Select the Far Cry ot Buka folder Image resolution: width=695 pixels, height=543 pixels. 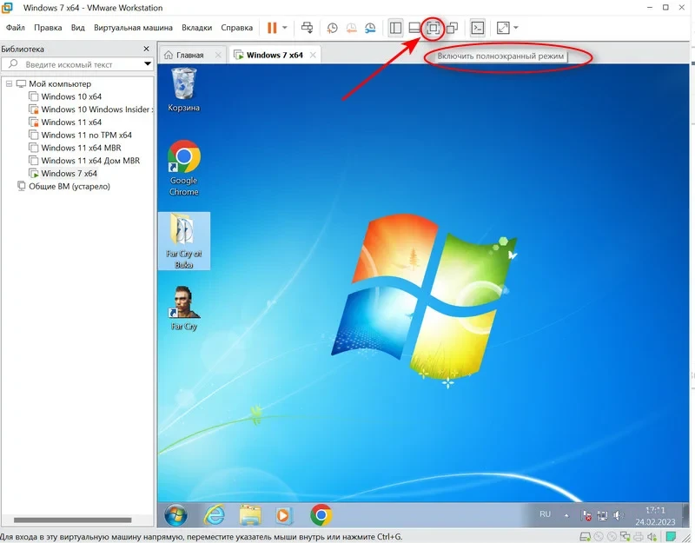(x=183, y=241)
